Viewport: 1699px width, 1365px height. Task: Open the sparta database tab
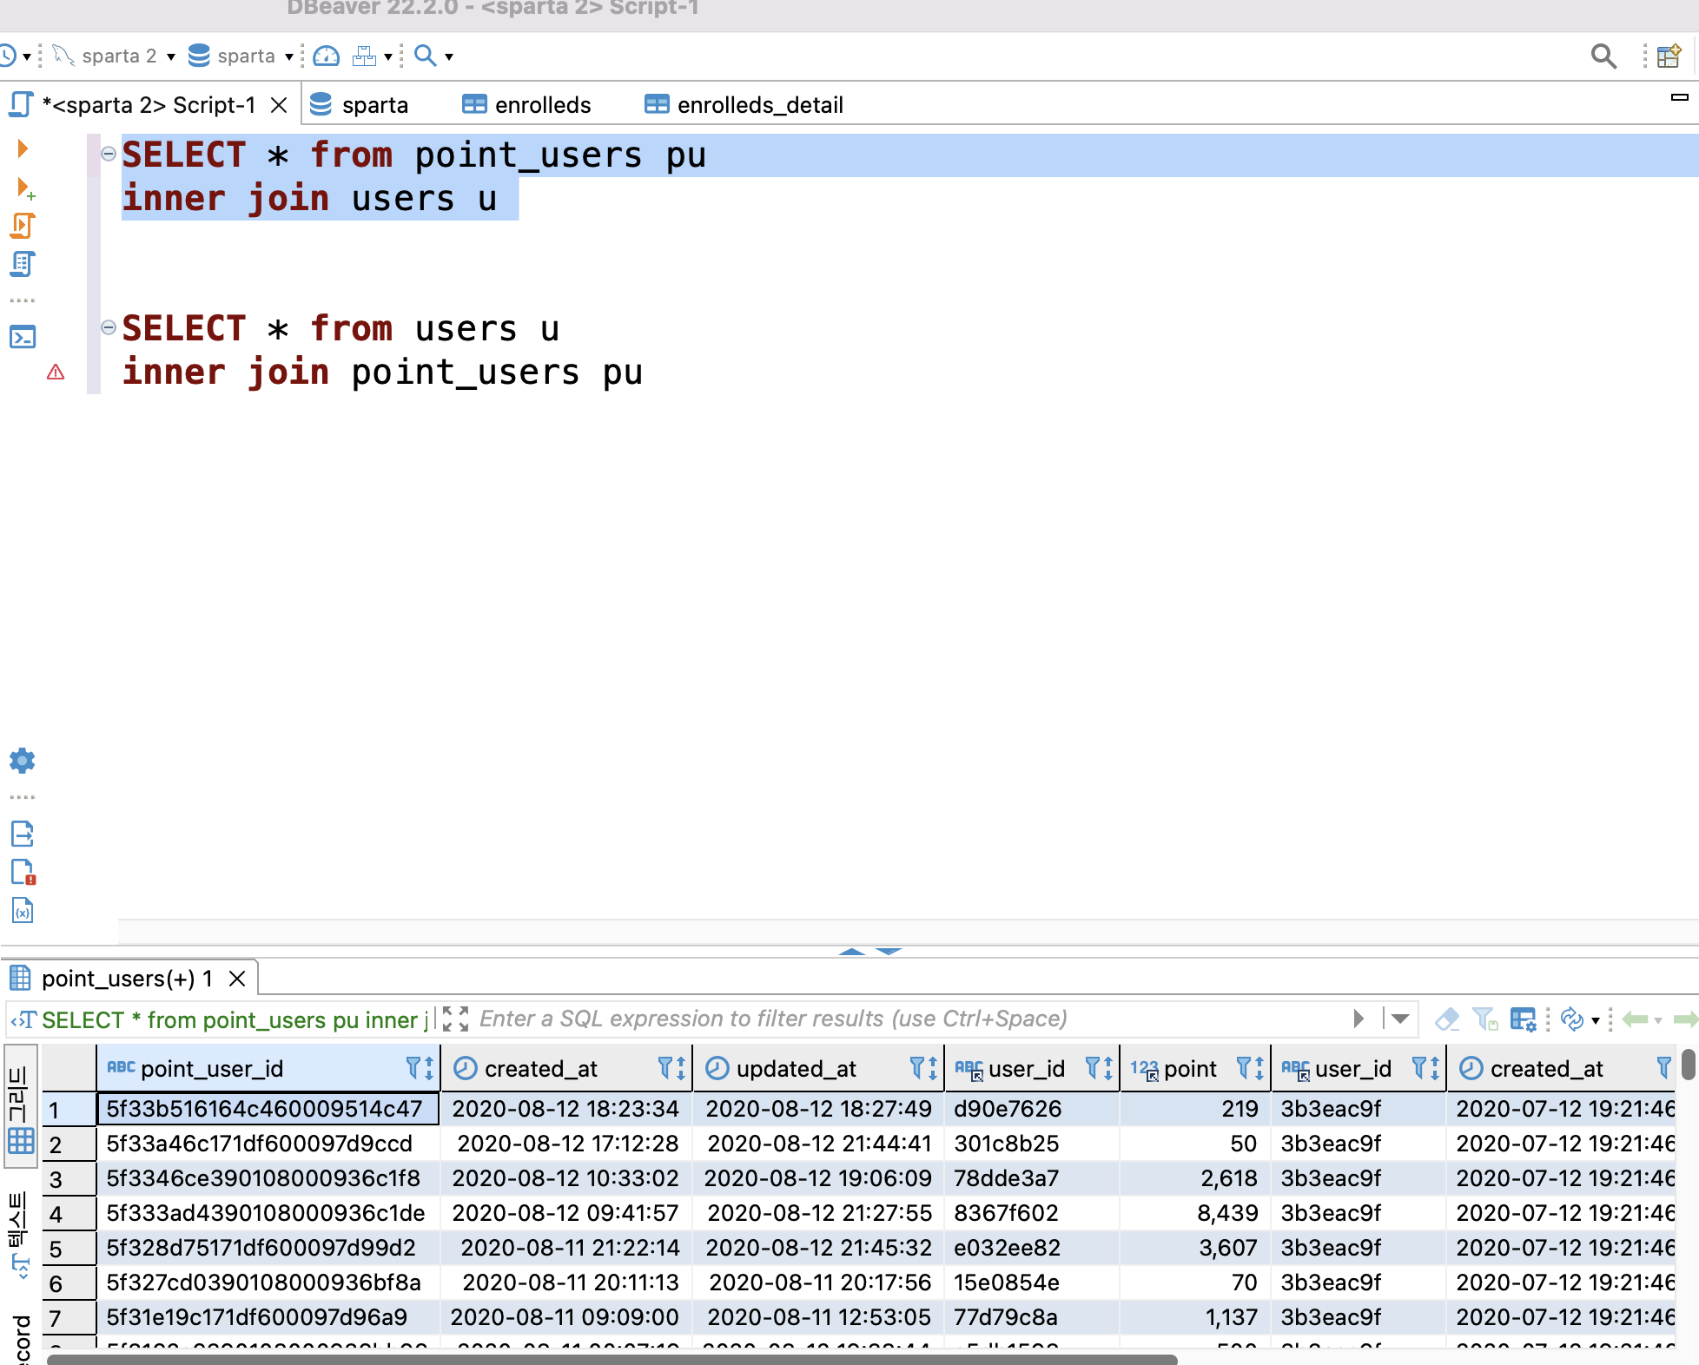coord(359,105)
